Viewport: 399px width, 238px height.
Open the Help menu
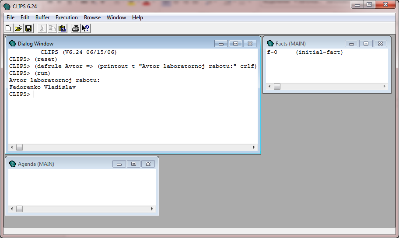137,17
